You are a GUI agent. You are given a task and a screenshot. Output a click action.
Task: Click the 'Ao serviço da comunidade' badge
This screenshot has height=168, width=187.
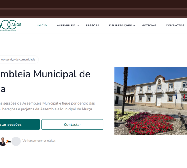coord(18,59)
